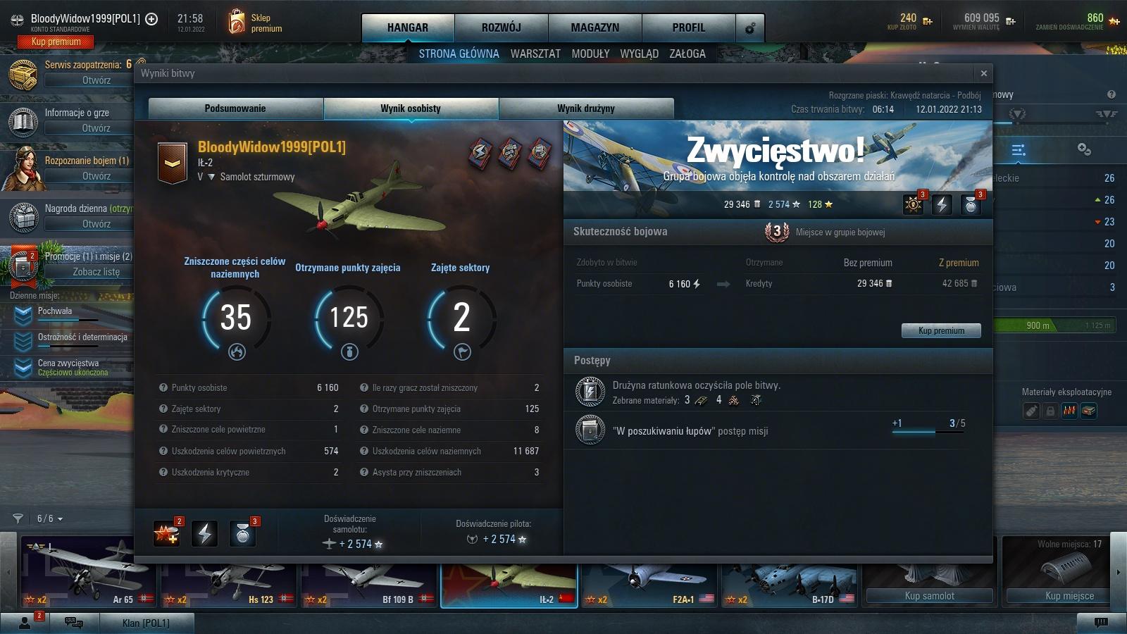The image size is (1127, 634).
Task: Go to STRONA GŁÓWNA submenu
Action: pos(459,54)
